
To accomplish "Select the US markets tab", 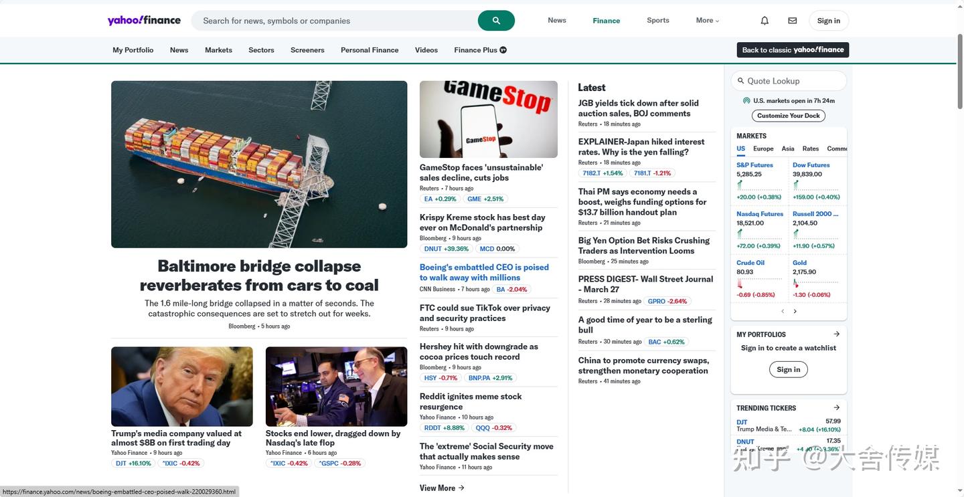I will [741, 148].
